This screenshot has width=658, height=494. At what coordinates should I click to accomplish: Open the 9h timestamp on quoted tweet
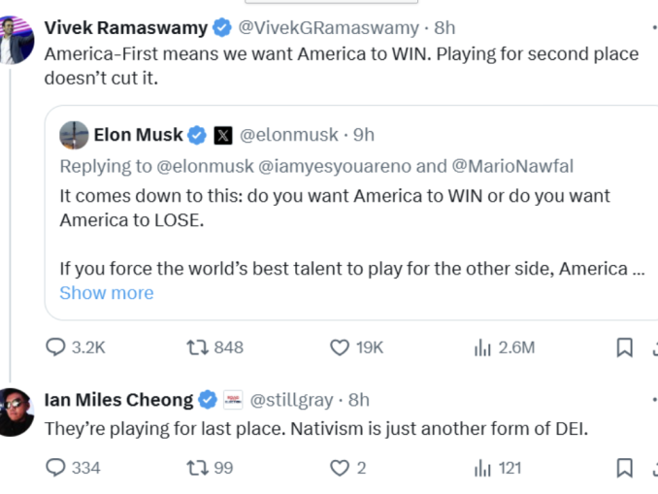[364, 135]
